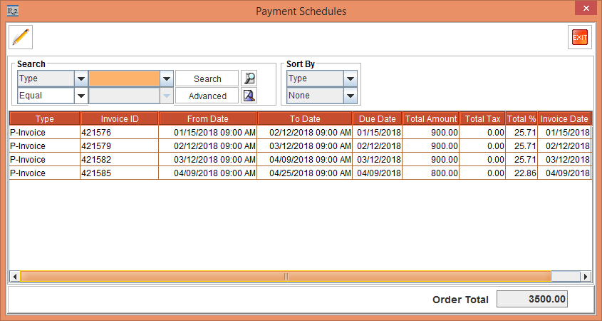Click the red EXIT icon
602x321 pixels.
click(580, 37)
